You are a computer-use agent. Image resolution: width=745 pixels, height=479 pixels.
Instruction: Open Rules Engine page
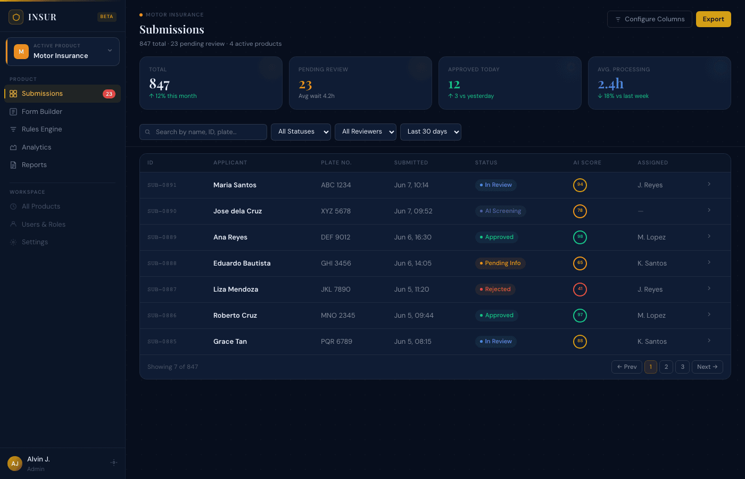tap(62, 129)
